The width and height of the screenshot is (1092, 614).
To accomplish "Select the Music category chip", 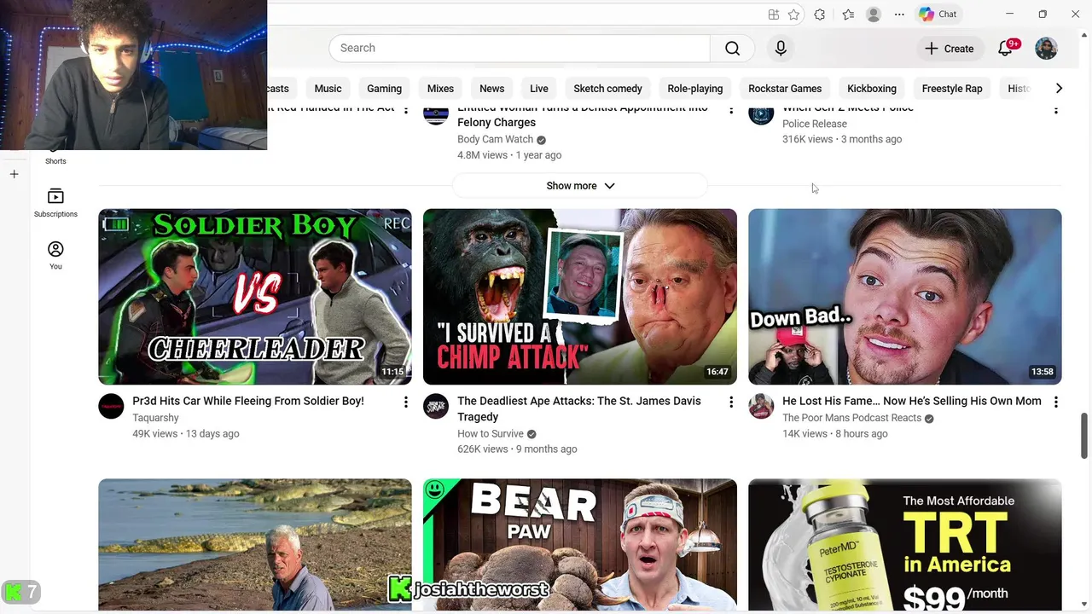I will (328, 89).
